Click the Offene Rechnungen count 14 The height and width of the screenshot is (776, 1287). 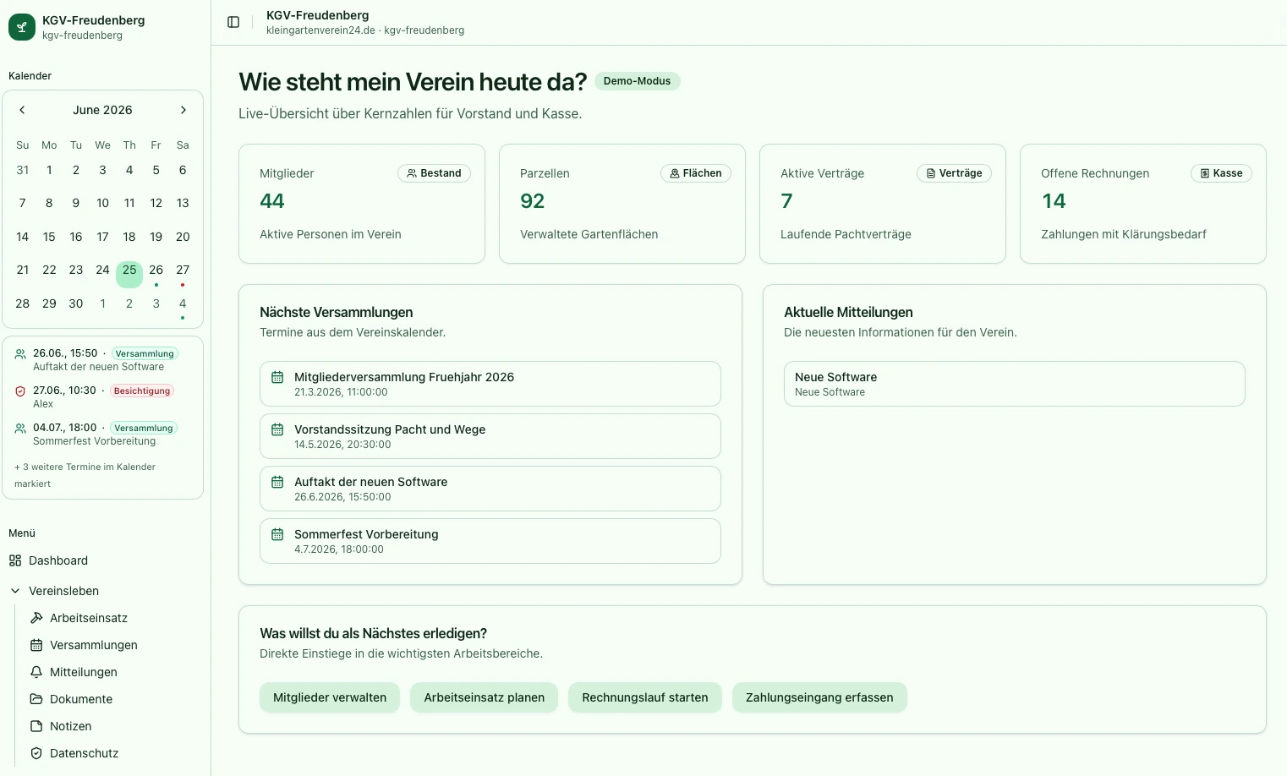[1054, 201]
